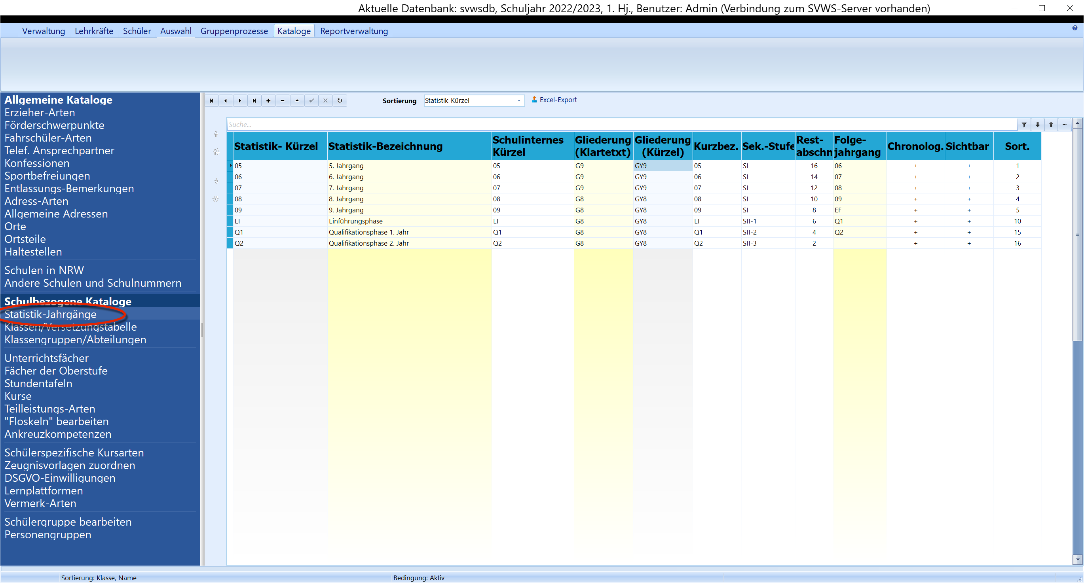Open Konfessionen catalog
This screenshot has height=583, width=1084.
(x=37, y=163)
